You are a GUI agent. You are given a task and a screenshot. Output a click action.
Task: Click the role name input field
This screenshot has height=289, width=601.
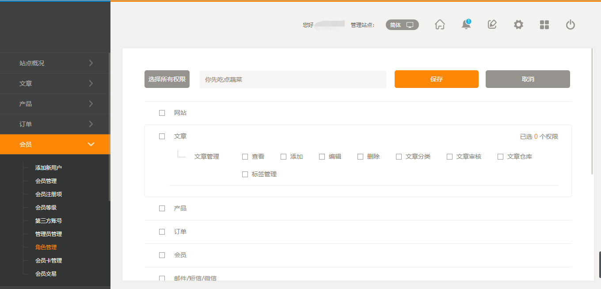click(x=293, y=80)
